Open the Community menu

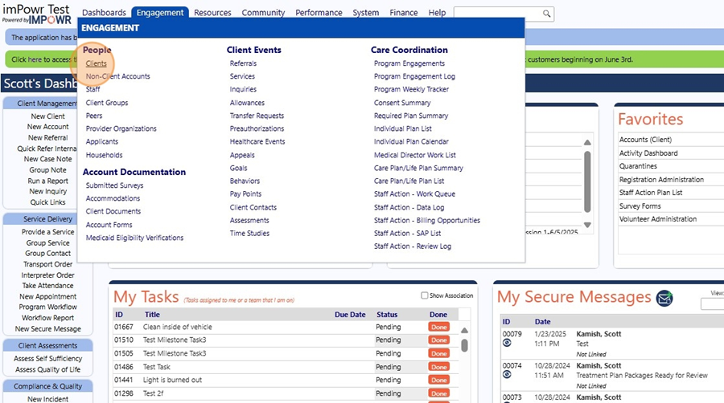click(x=263, y=13)
